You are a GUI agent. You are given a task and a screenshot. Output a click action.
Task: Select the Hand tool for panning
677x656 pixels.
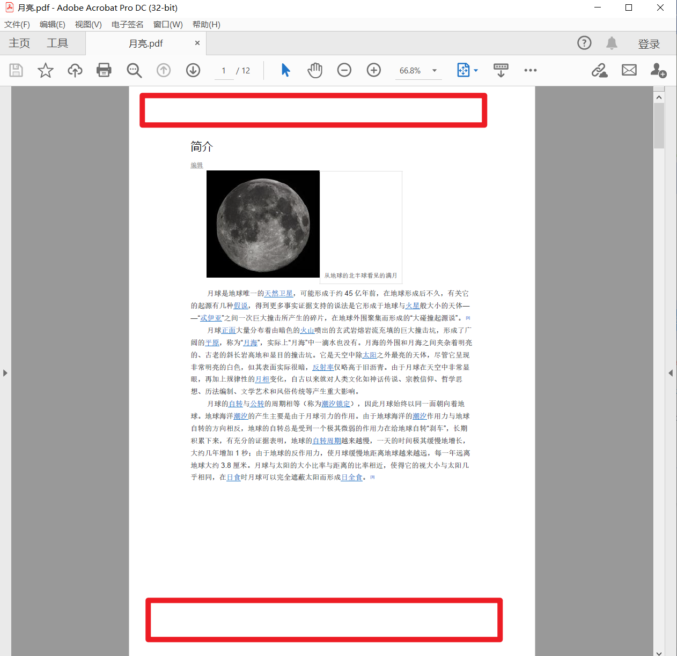coord(315,70)
